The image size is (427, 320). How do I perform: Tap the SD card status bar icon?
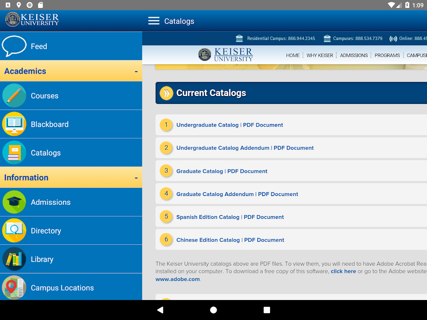tap(40, 5)
